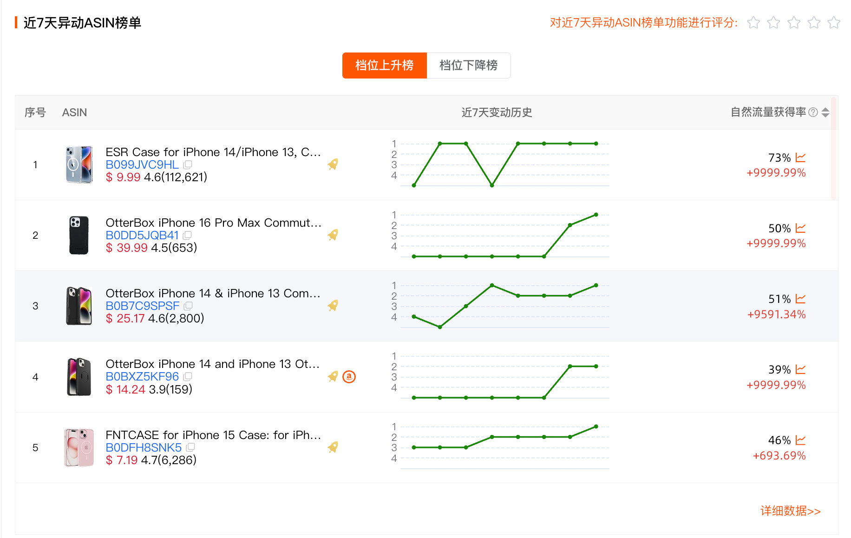This screenshot has height=538, width=851.
Task: Click rocket icon on ESR Case row
Action: (333, 164)
